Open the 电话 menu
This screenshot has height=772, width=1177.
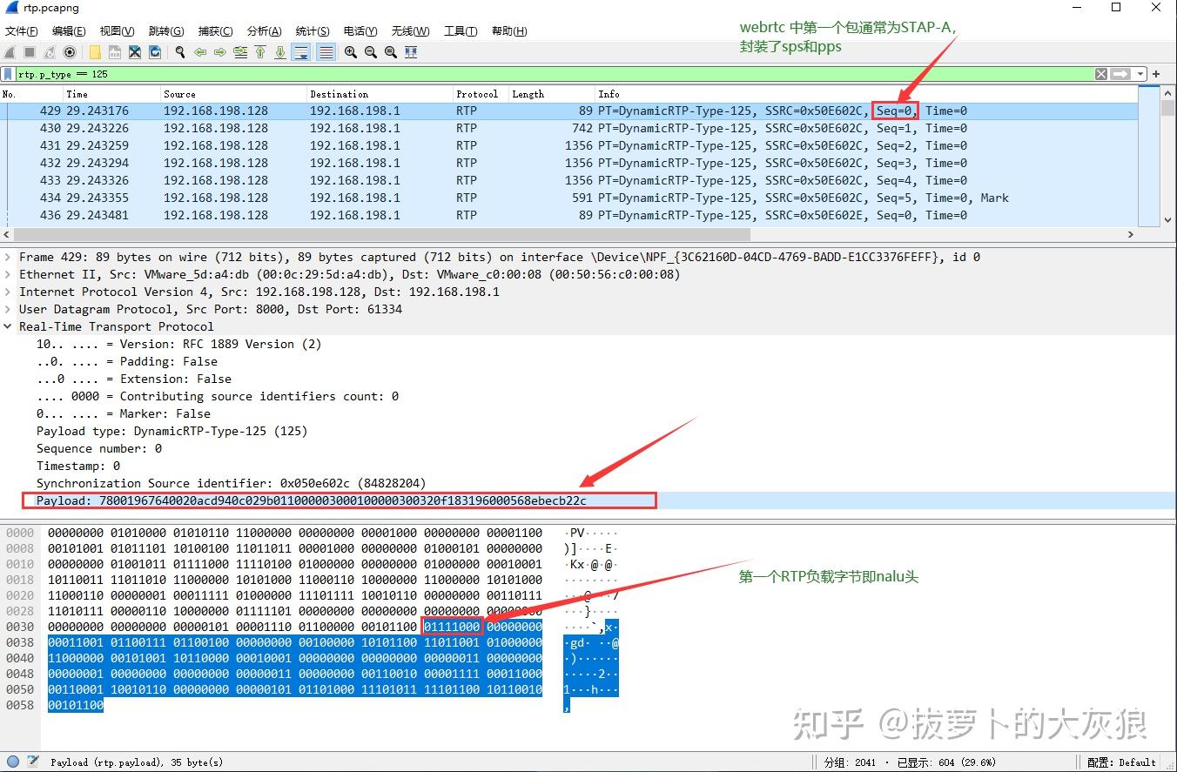tap(360, 30)
